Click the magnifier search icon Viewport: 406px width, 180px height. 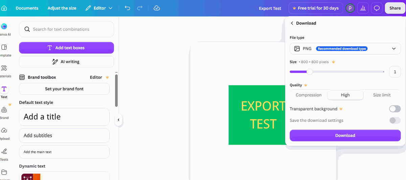pos(27,29)
